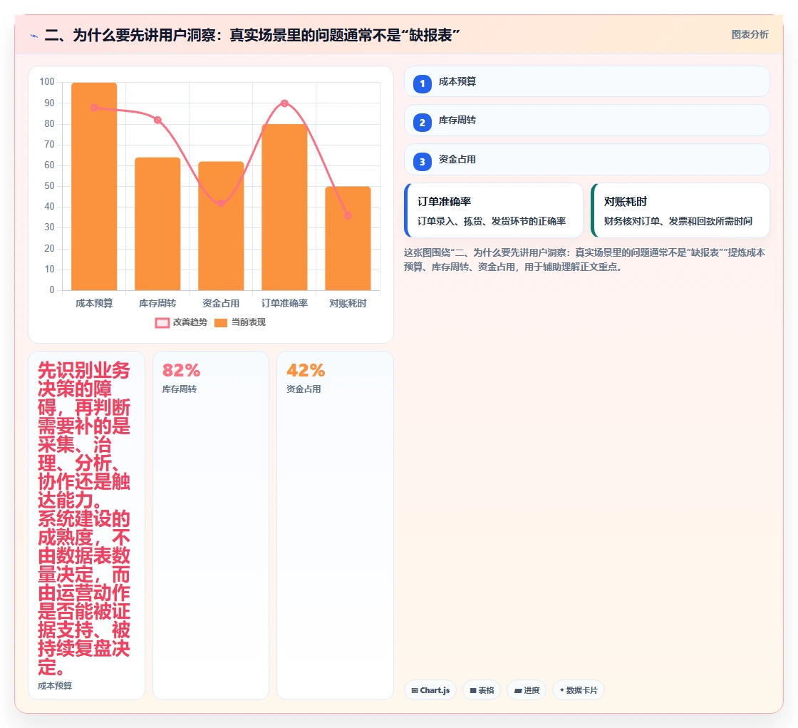Click the trend line point at 成本预算
Viewport: 798px width, 728px height.
tap(94, 108)
